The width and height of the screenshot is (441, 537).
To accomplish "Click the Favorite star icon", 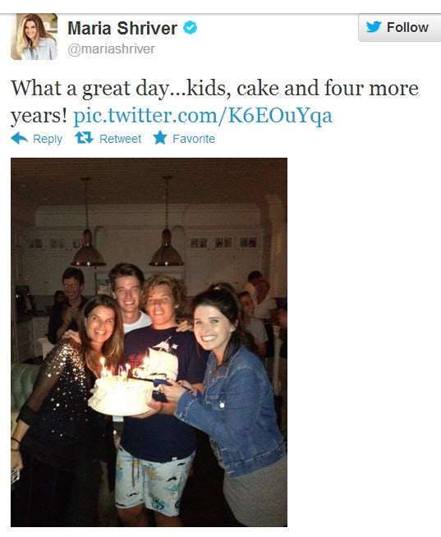I will 160,138.
